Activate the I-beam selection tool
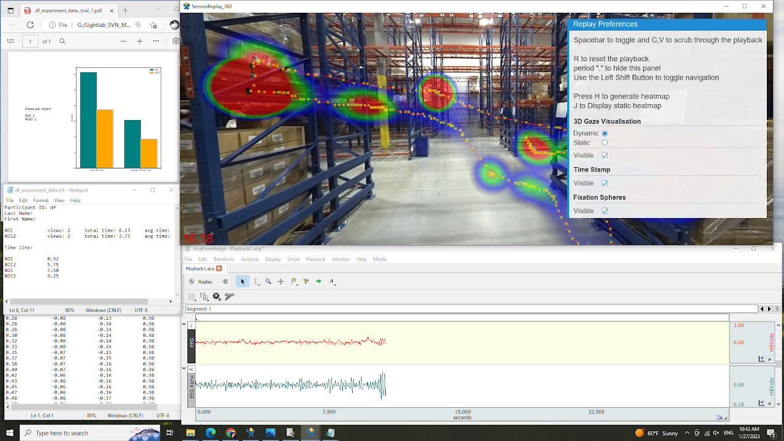The height and width of the screenshot is (441, 784). pos(255,282)
